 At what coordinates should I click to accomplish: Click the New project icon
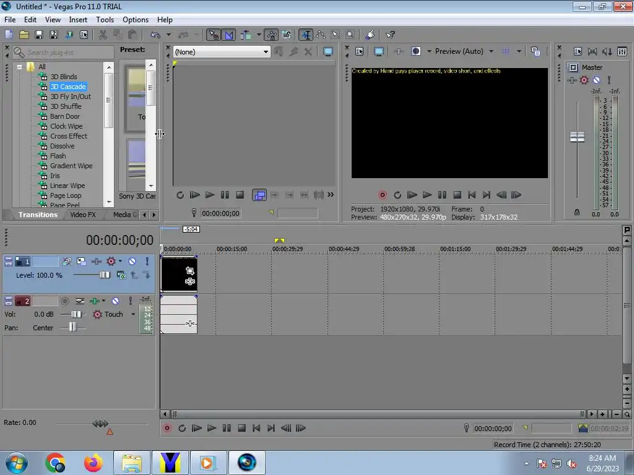[9, 35]
